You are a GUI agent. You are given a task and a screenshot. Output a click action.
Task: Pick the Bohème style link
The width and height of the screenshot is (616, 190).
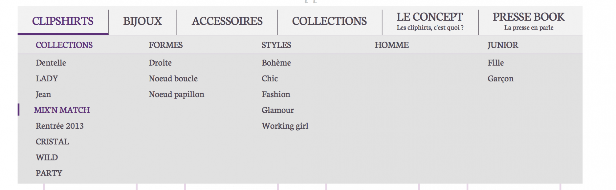coord(276,63)
